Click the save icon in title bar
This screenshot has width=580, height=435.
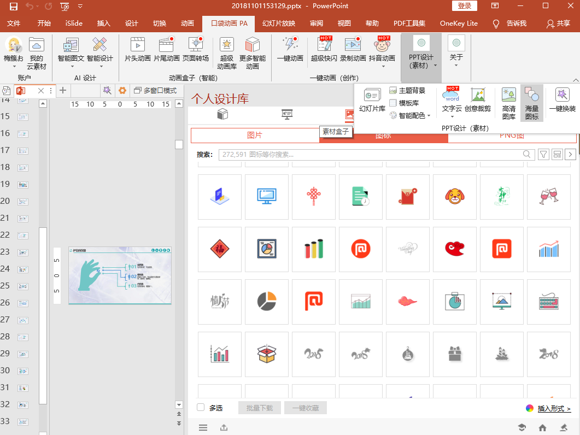(14, 7)
